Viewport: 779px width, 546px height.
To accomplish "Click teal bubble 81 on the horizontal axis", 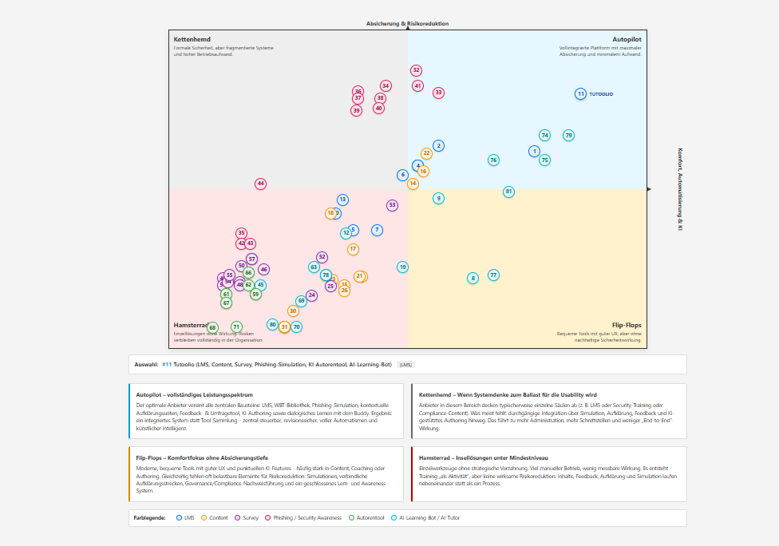I will tap(508, 192).
